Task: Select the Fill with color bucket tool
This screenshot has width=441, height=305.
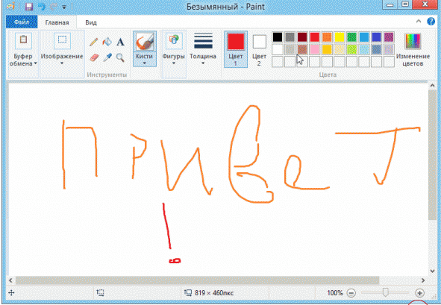Action: point(107,42)
